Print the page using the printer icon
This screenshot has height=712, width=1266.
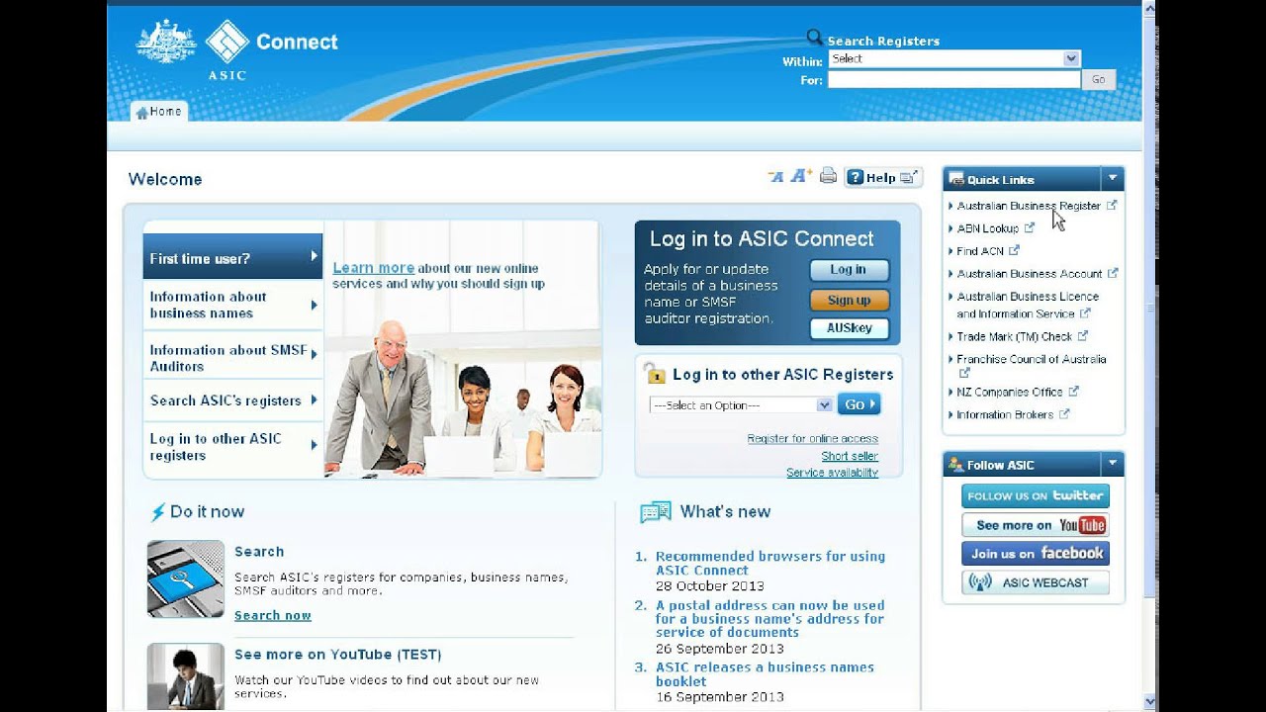(828, 176)
